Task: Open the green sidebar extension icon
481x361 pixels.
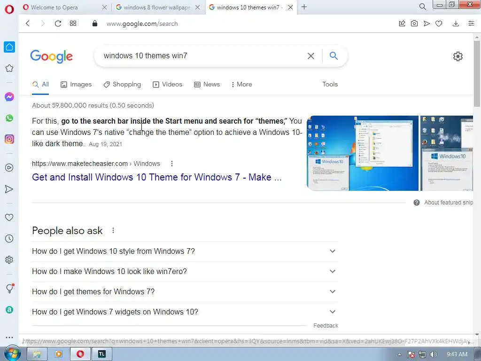Action: (x=9, y=309)
